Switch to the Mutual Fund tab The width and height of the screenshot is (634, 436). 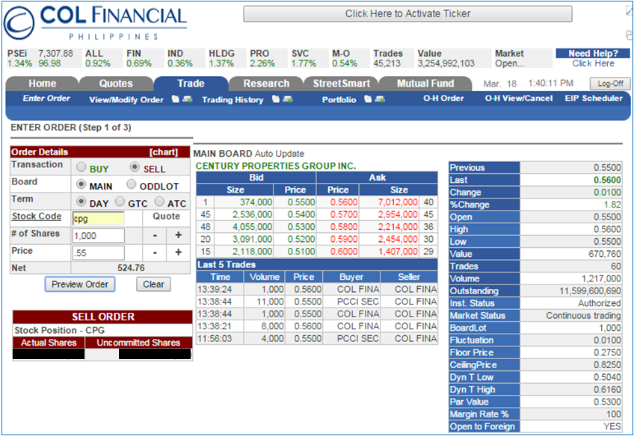[x=425, y=84]
